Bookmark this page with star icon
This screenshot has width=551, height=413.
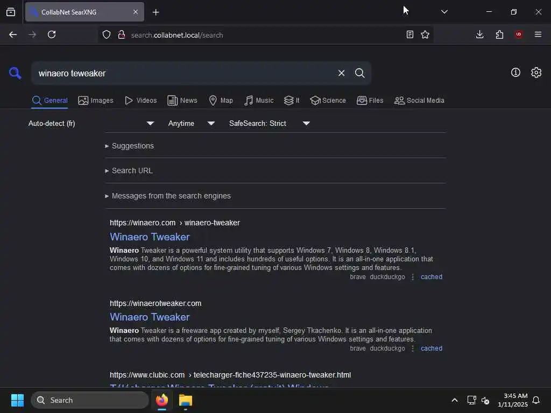click(x=425, y=34)
